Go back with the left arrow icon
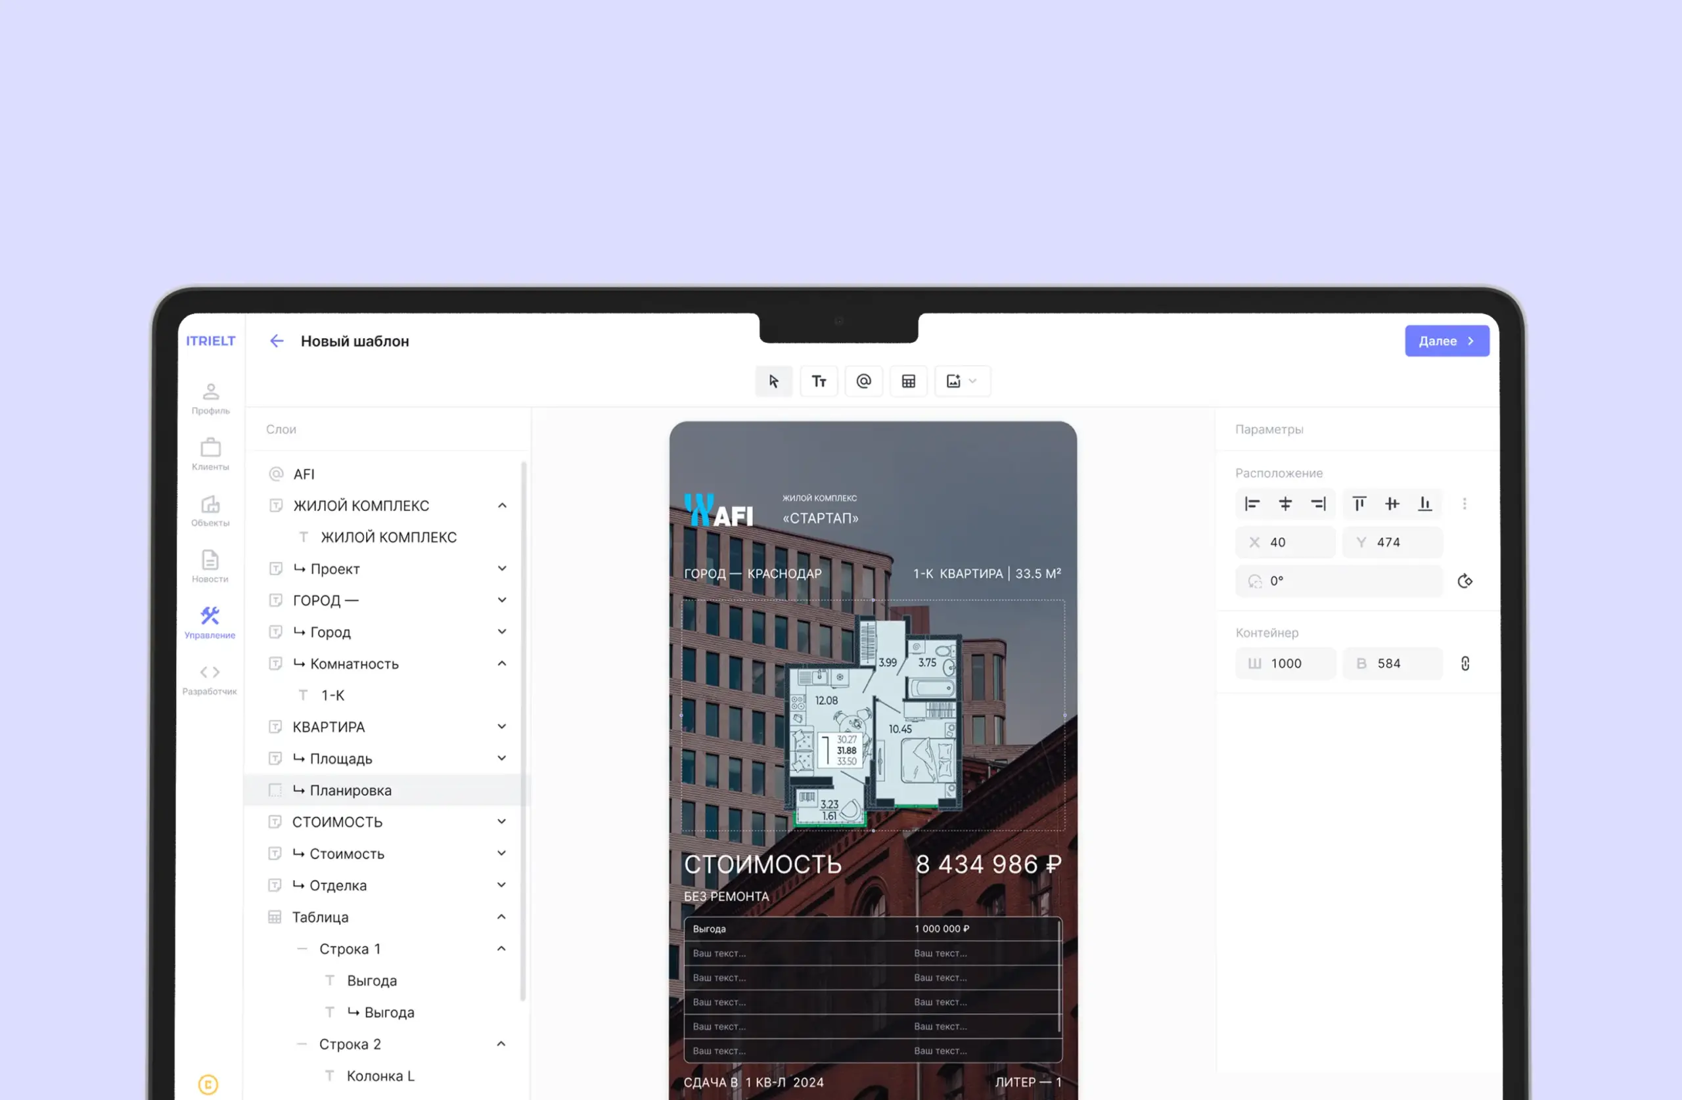Screen dimensions: 1682x1100 click(277, 341)
